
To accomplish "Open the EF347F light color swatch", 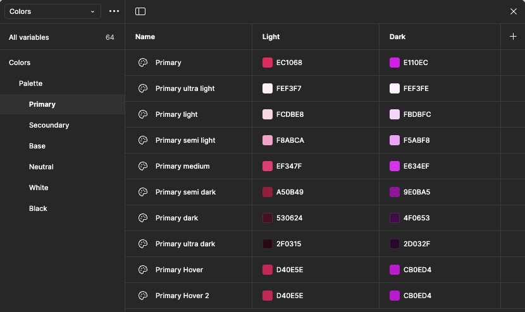I will pyautogui.click(x=268, y=166).
